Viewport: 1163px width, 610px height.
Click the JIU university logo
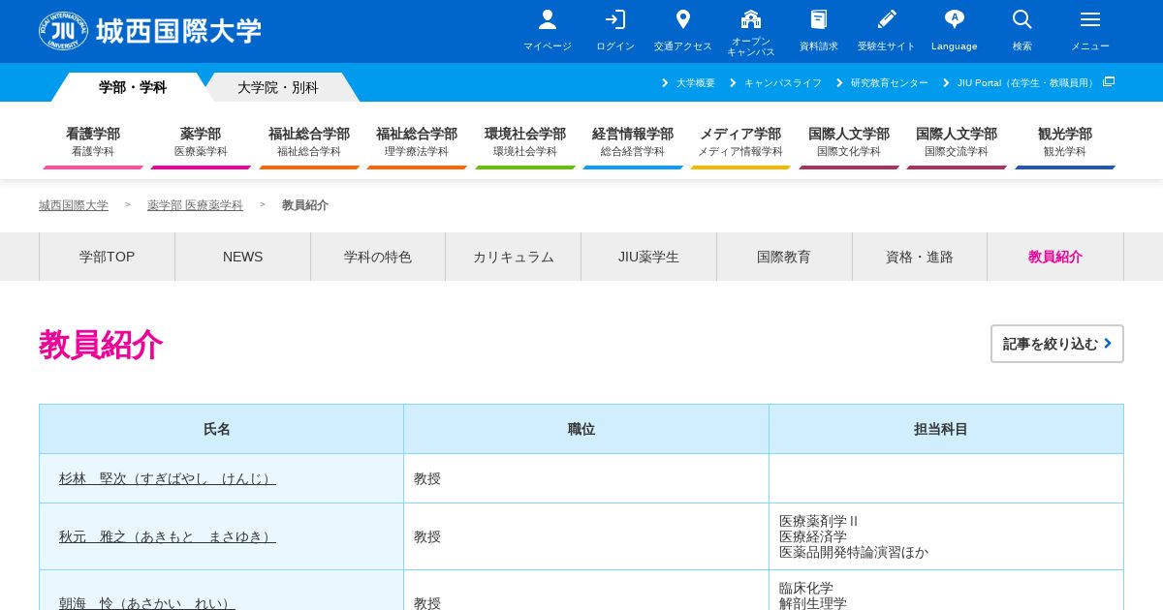[x=150, y=31]
